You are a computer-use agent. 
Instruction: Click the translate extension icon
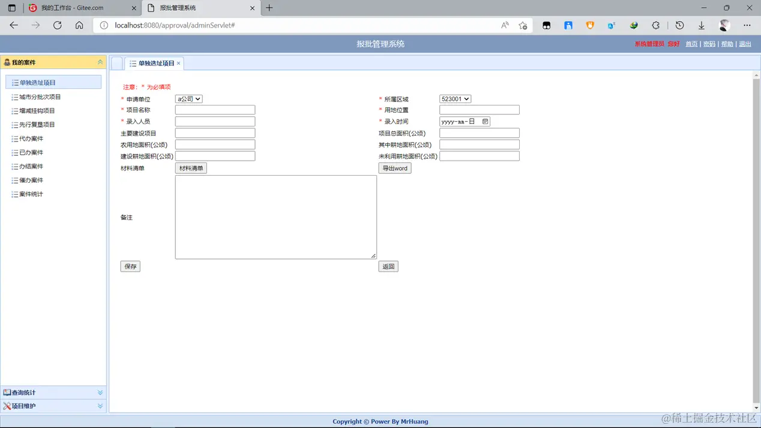point(612,25)
